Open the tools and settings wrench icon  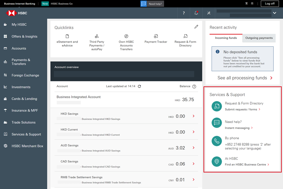coord(209,13)
